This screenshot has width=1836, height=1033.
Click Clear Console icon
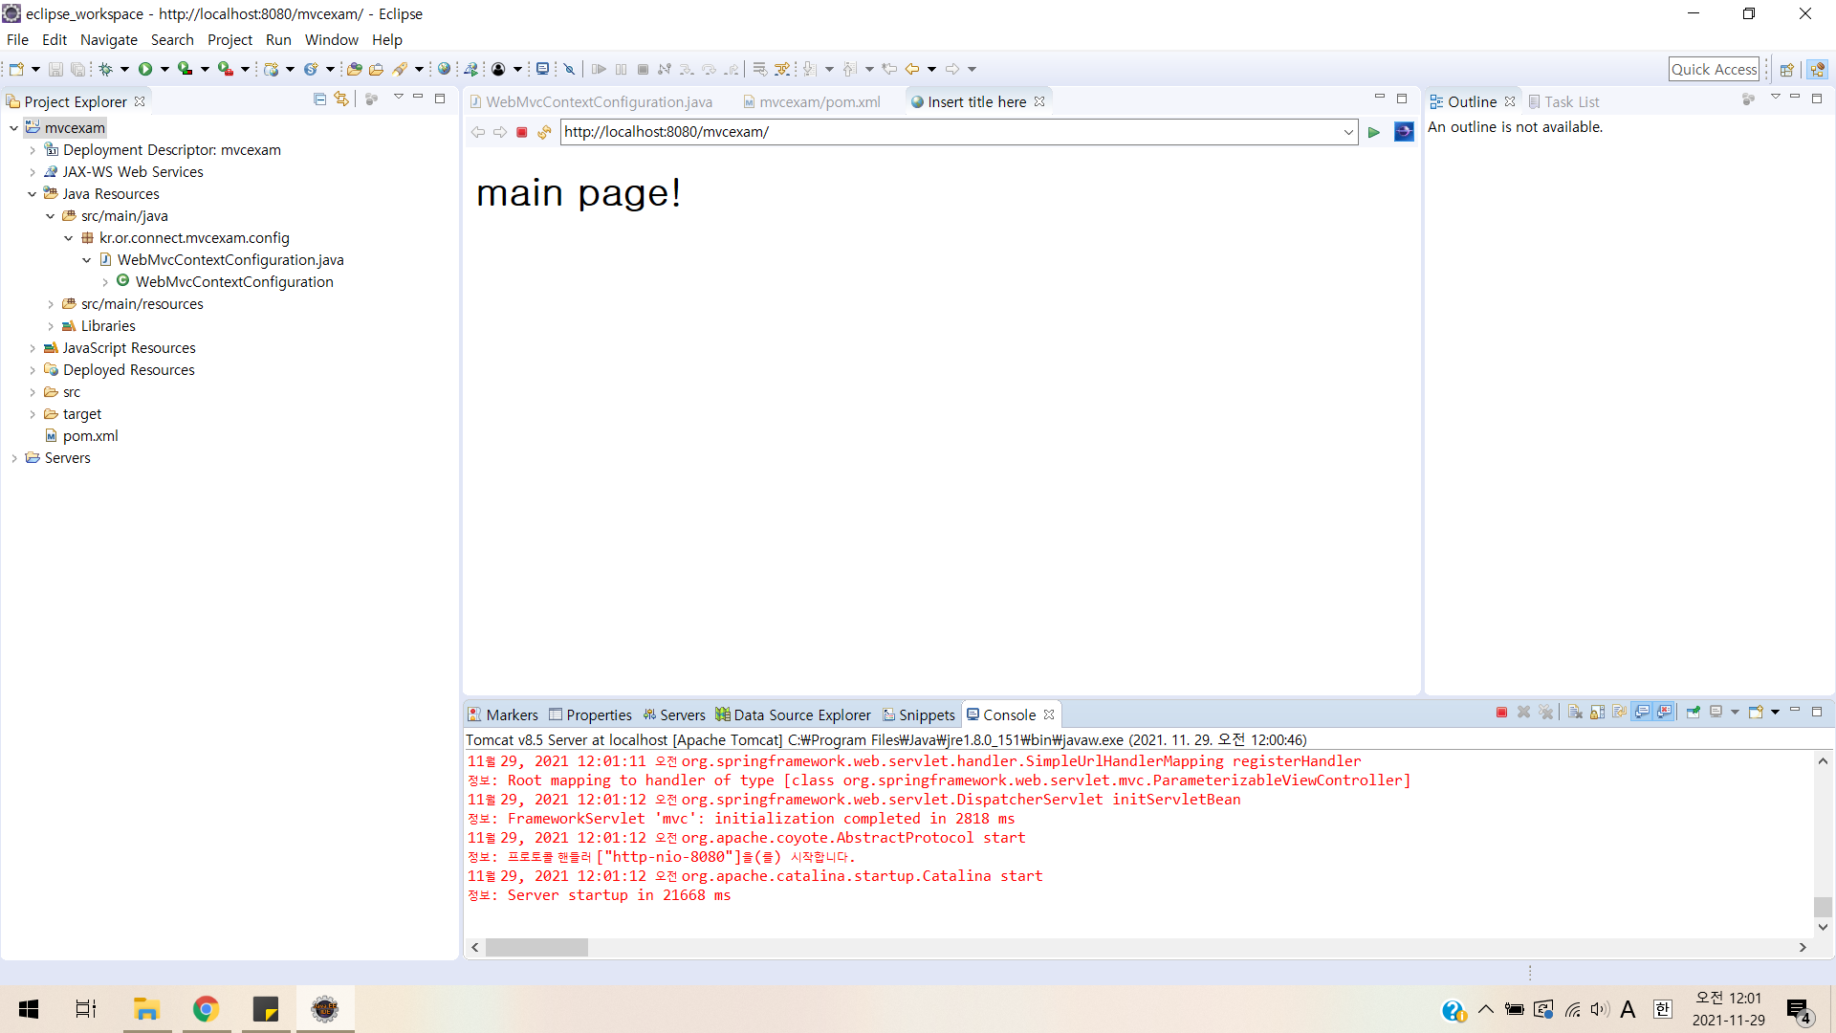tap(1575, 712)
